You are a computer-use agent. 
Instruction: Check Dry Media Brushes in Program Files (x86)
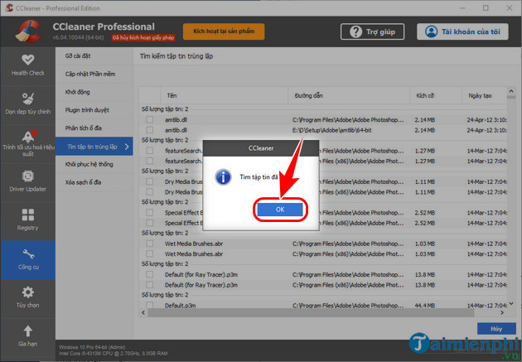149,191
